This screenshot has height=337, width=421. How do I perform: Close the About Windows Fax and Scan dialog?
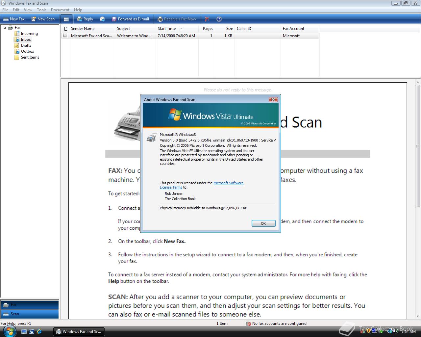click(x=273, y=99)
